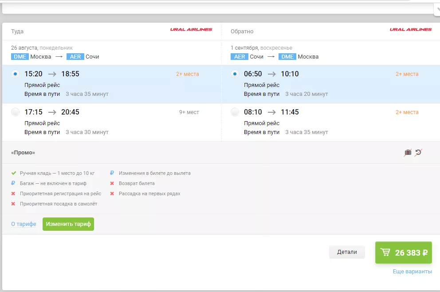Add to cart for 26 383 ₽
The image size is (440, 292).
coord(403,253)
